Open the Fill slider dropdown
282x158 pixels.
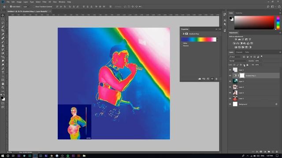click(x=261, y=65)
